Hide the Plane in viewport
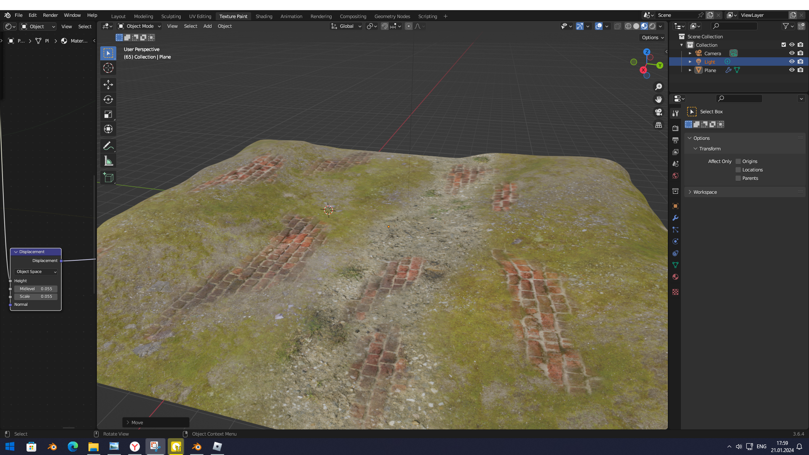 coord(792,70)
